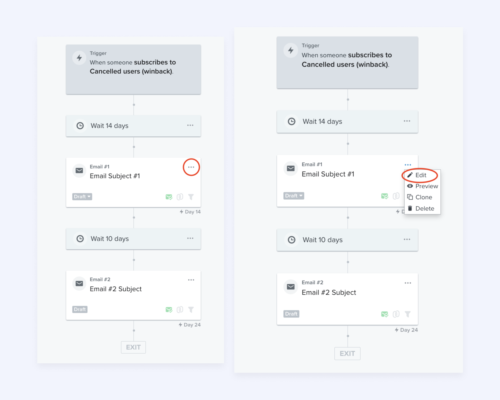Click the EXIT button in left workflow
Image resolution: width=500 pixels, height=400 pixels.
[133, 347]
